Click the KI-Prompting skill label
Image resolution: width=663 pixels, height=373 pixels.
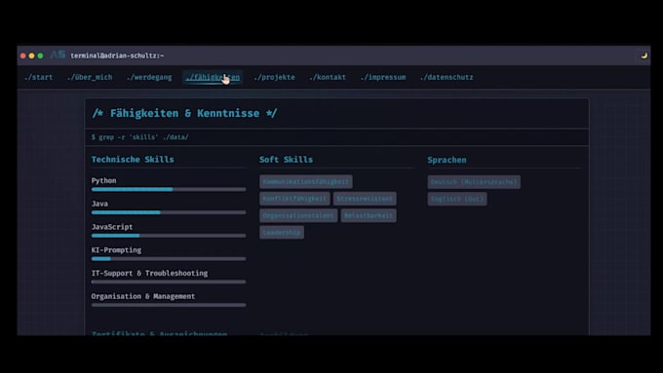click(116, 250)
